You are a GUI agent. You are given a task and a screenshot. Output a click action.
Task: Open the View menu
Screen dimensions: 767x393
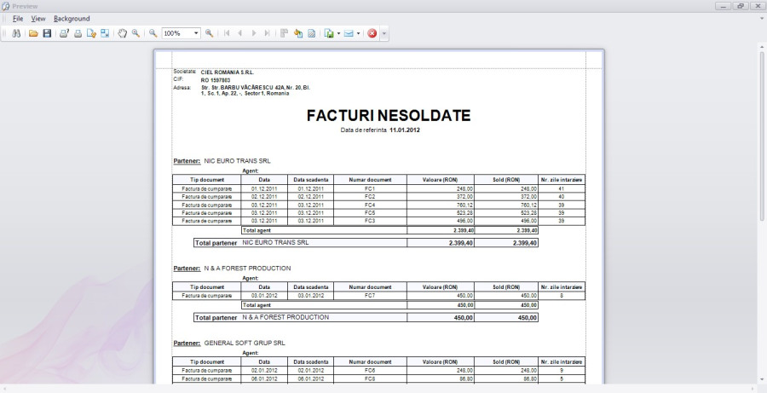click(x=38, y=18)
